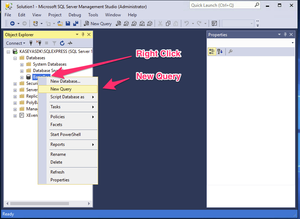This screenshot has width=300, height=219.
Task: Choose New Query from context menu
Action: tap(68, 89)
